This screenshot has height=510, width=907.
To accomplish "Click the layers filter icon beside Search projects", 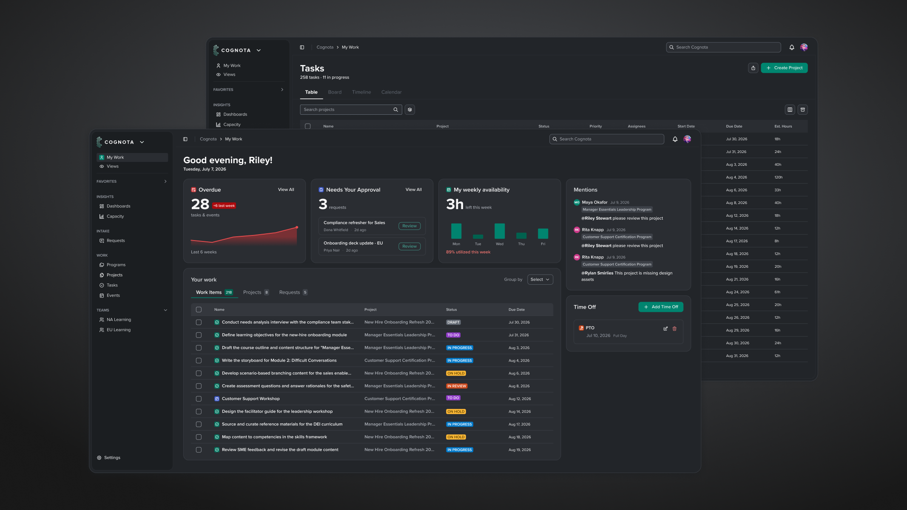I will point(409,110).
